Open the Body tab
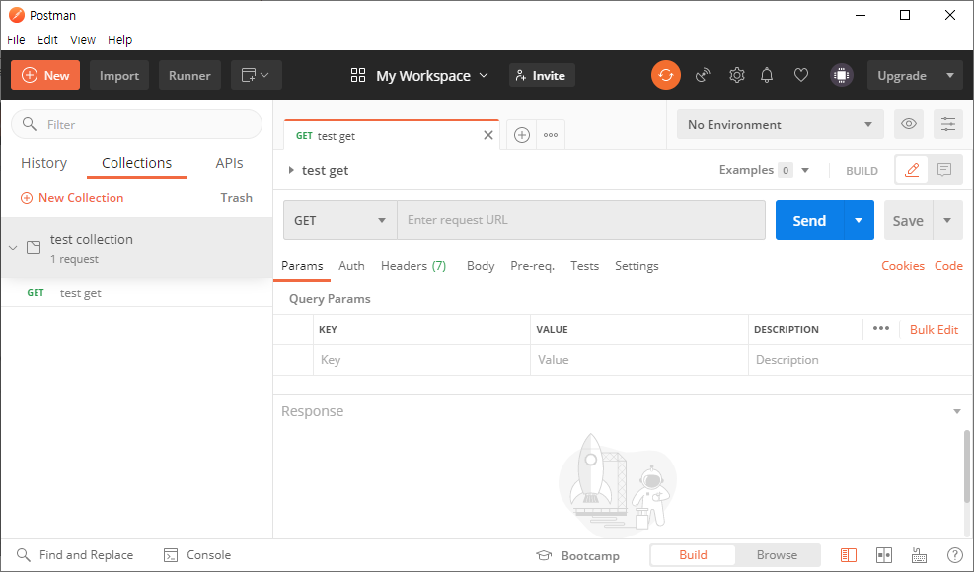Viewport: 974px width, 572px height. (481, 266)
